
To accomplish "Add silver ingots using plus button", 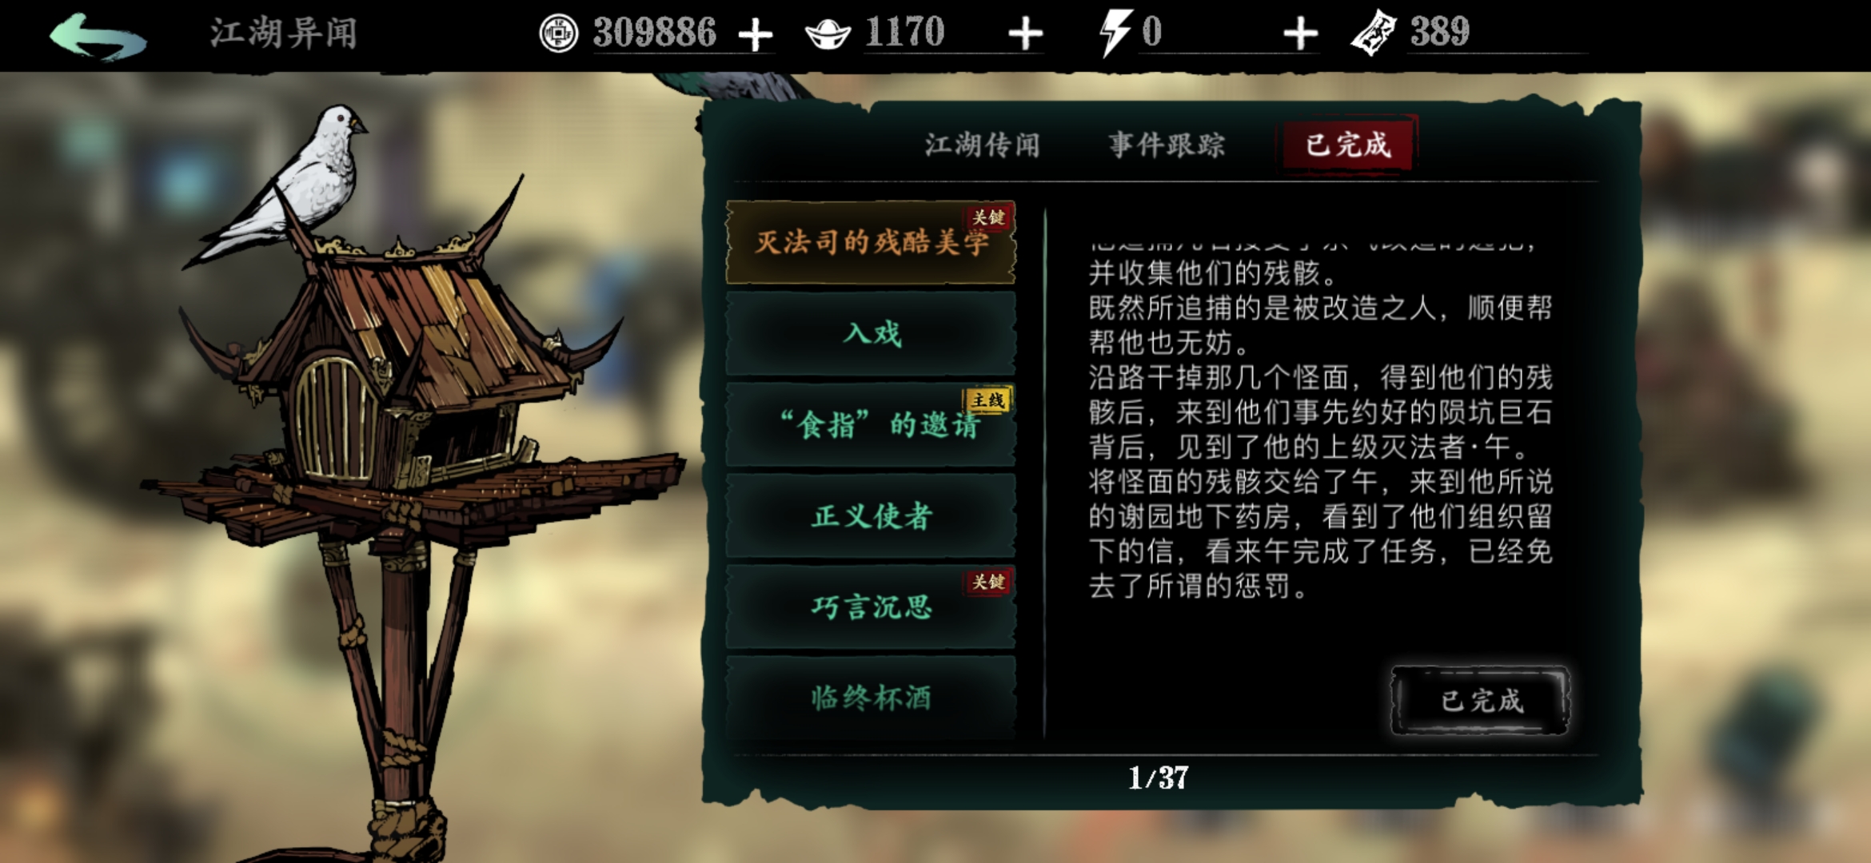I will pos(1025,34).
